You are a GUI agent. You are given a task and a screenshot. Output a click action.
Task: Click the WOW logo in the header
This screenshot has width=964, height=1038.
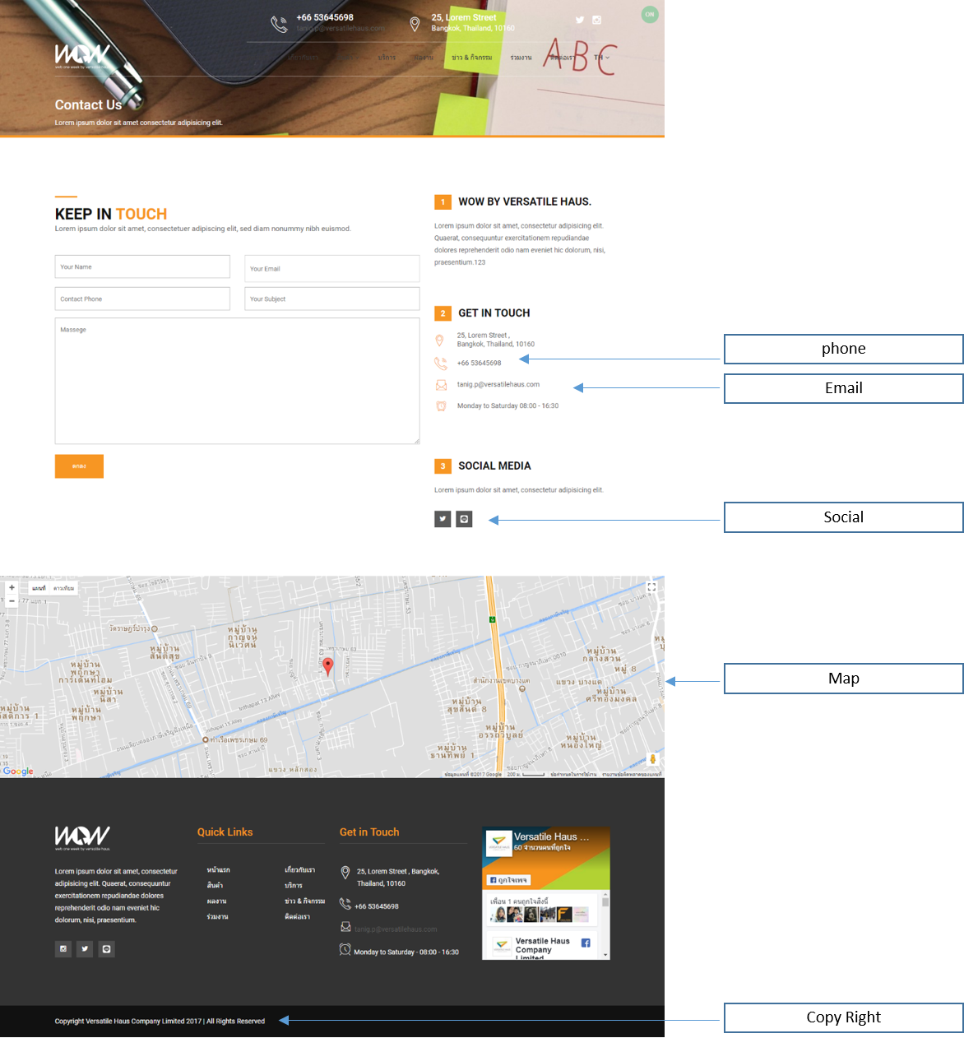click(82, 56)
